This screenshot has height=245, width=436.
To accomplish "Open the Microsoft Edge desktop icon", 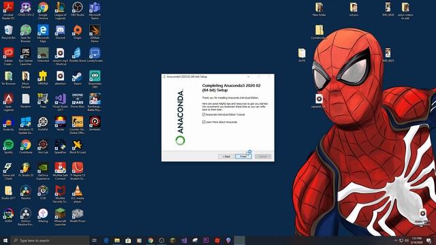I will tap(43, 33).
